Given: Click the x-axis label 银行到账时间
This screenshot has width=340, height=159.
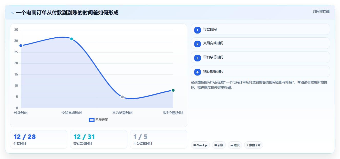Looking at the screenshot, I should pyautogui.click(x=173, y=113).
